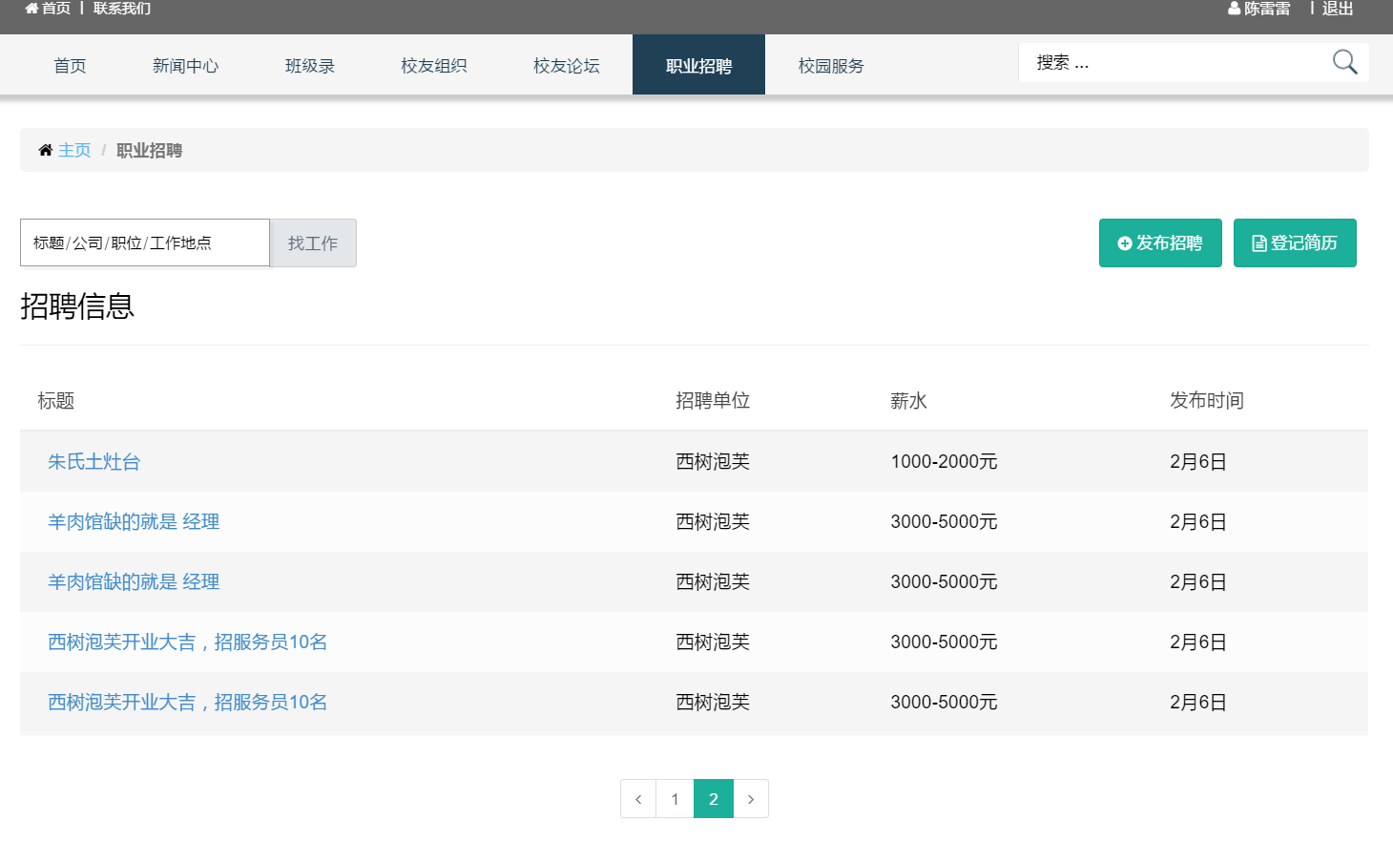Select the 职业招聘 navigation tab
The width and height of the screenshot is (1393, 842).
tap(698, 66)
